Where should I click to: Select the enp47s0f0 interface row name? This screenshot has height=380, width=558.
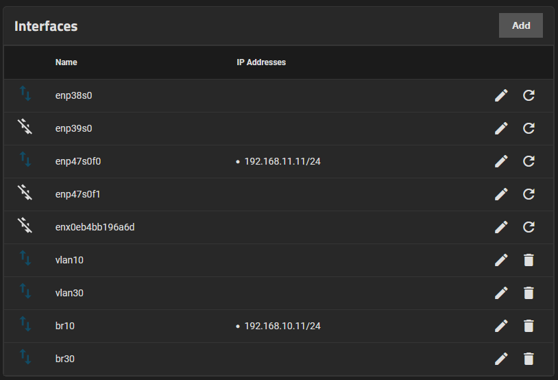(78, 161)
